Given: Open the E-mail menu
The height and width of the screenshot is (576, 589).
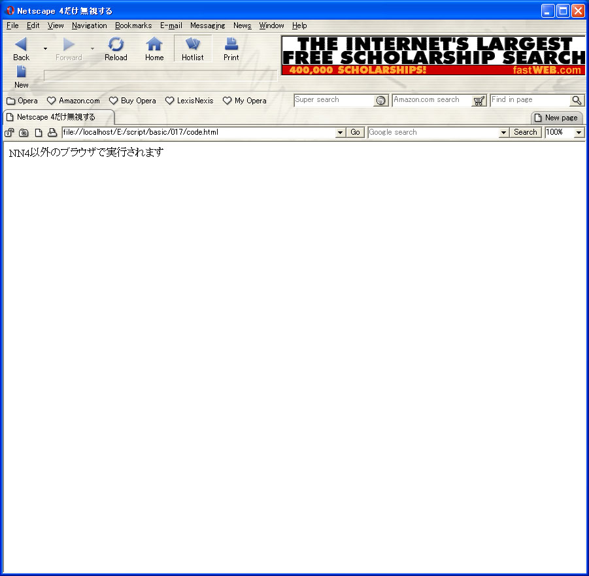Looking at the screenshot, I should point(171,25).
